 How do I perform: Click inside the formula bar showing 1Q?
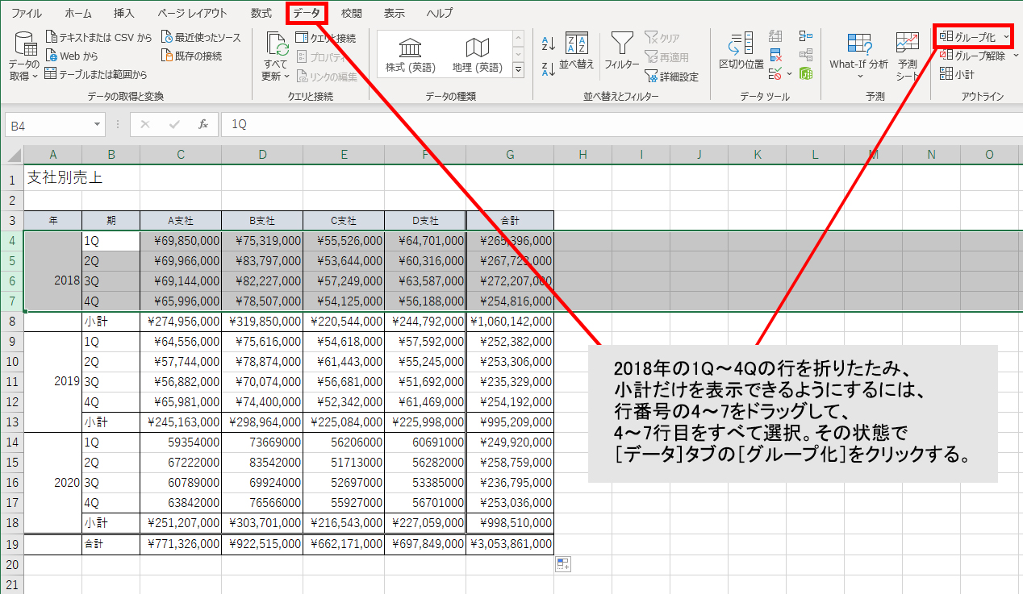(x=565, y=125)
